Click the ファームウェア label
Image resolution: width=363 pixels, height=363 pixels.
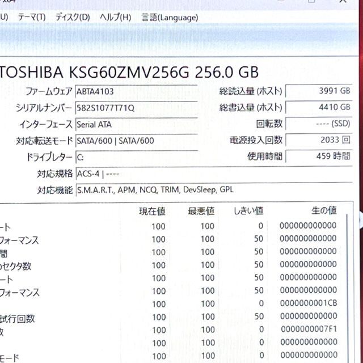pos(49,91)
